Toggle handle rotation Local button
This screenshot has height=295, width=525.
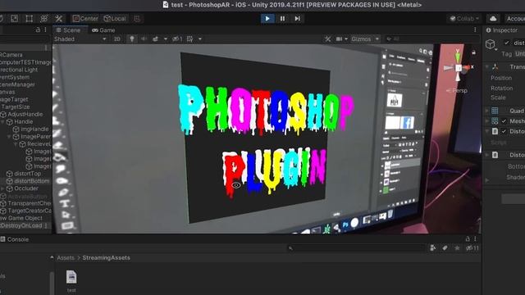click(x=115, y=18)
